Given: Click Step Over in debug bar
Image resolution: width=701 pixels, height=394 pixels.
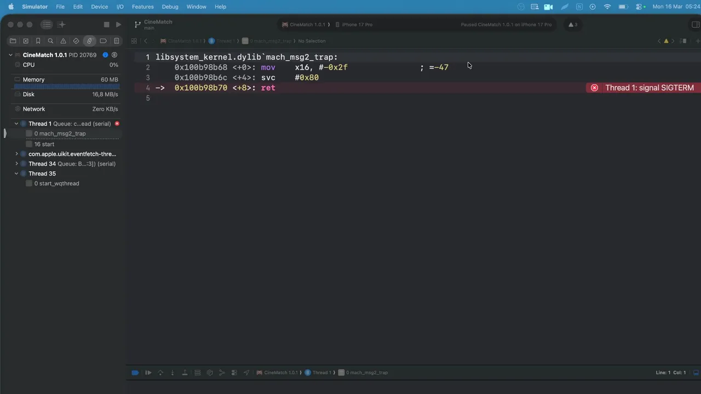Looking at the screenshot, I should 160,373.
